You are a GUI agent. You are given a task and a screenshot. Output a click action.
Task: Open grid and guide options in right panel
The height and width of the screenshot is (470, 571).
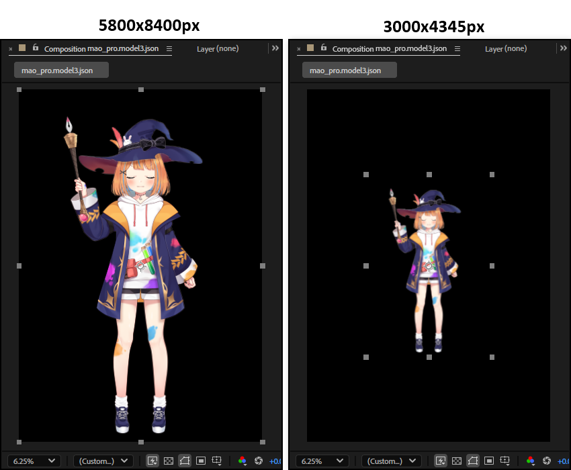click(505, 461)
